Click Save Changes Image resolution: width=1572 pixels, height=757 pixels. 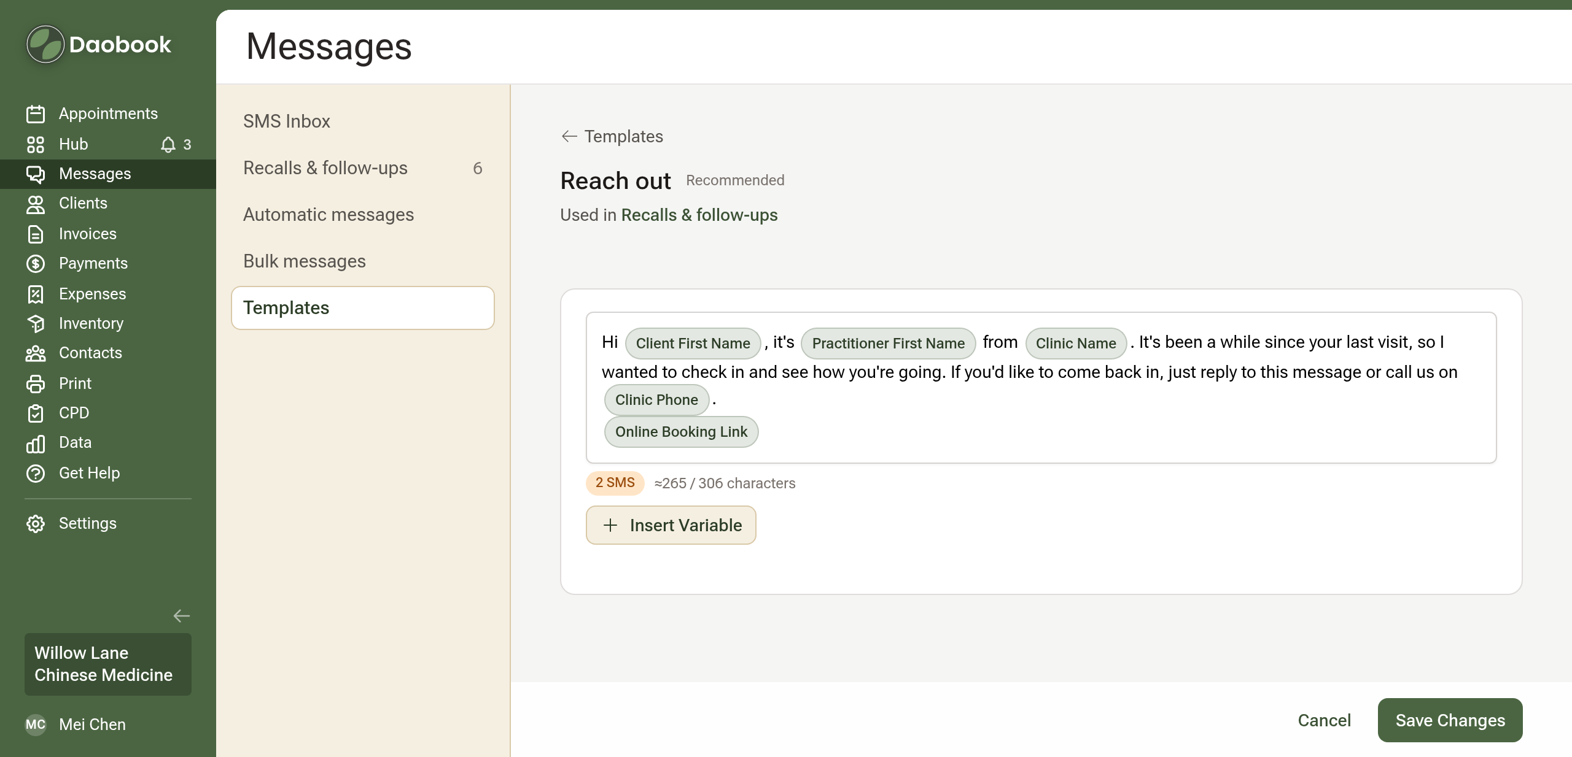pyautogui.click(x=1450, y=720)
